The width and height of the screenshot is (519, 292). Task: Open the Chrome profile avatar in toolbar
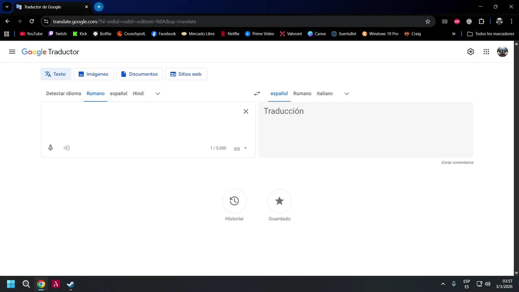[500, 21]
